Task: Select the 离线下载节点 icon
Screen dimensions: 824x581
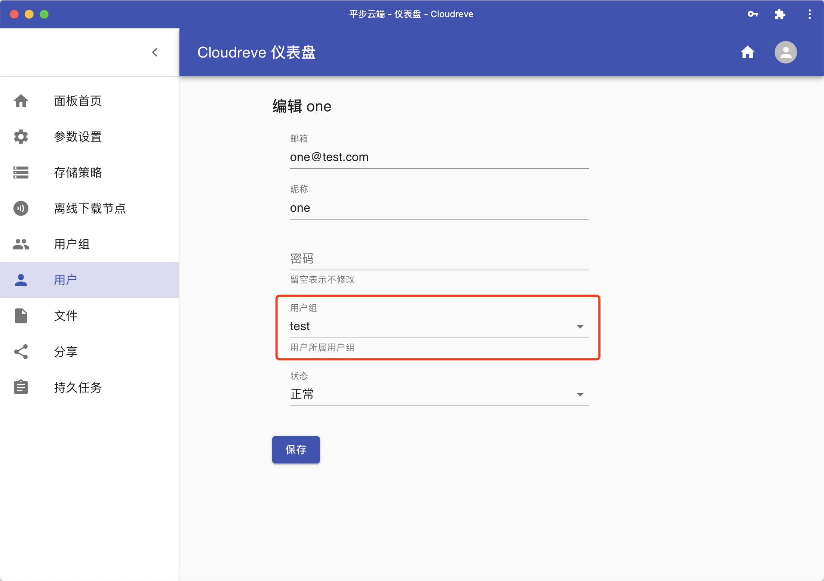Action: pyautogui.click(x=21, y=208)
